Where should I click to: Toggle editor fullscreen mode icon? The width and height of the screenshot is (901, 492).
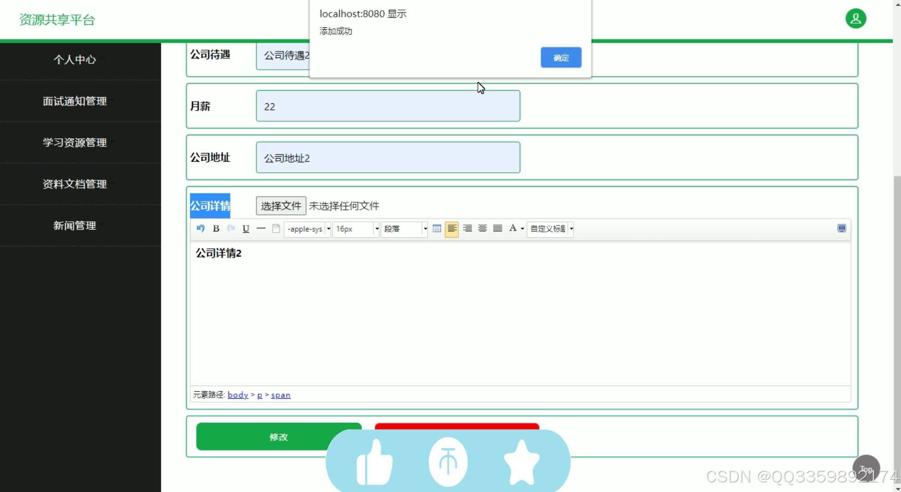pyautogui.click(x=842, y=228)
